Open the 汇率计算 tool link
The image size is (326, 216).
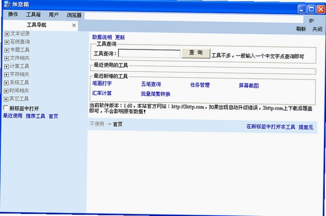(x=102, y=93)
